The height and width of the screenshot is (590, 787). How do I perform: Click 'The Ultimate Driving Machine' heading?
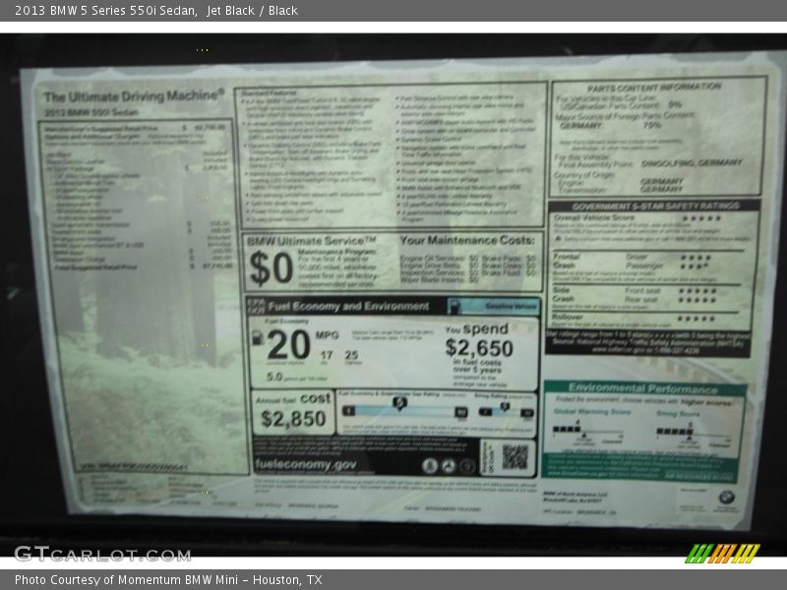pyautogui.click(x=134, y=95)
